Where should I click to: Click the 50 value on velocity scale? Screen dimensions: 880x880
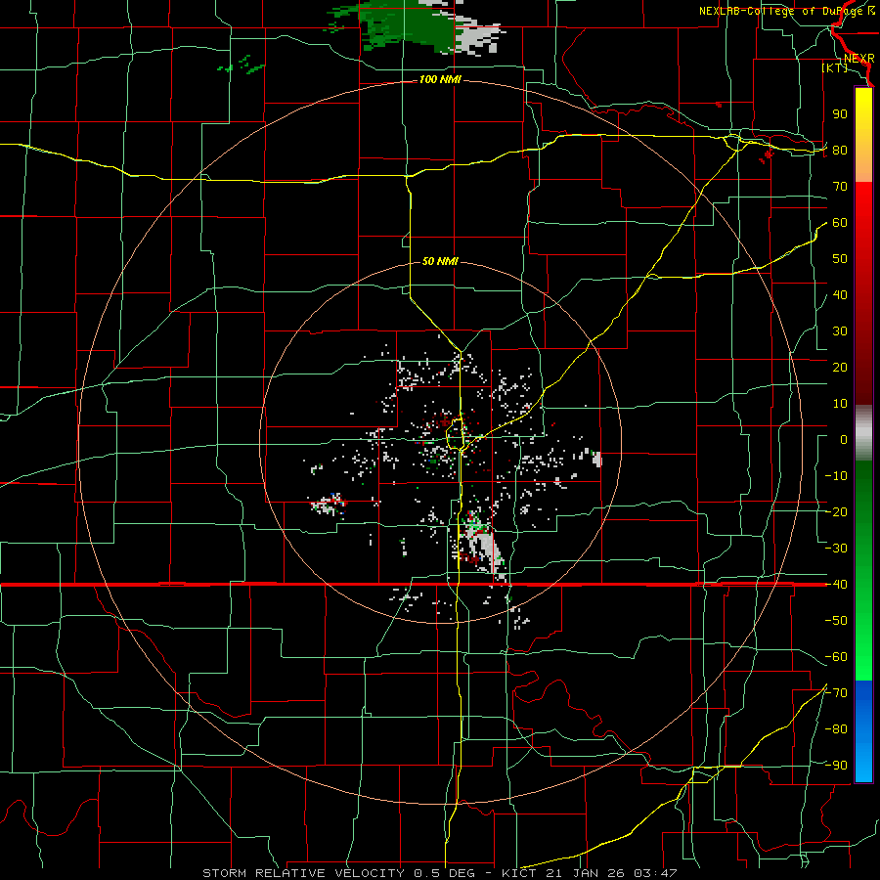840,259
